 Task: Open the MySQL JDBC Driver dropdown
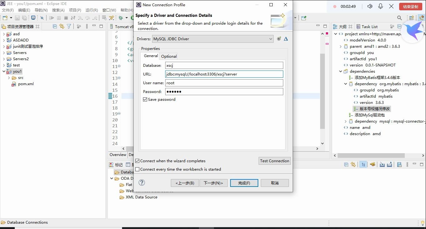[271, 39]
